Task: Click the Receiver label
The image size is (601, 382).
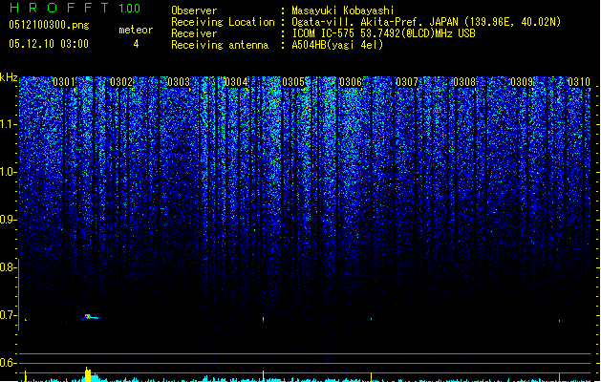Action: pos(194,33)
